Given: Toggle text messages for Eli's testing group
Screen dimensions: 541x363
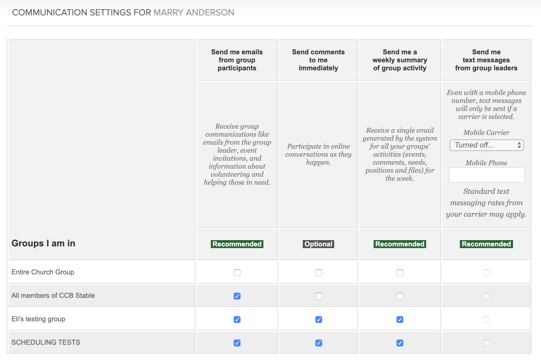Looking at the screenshot, I should pos(486,320).
